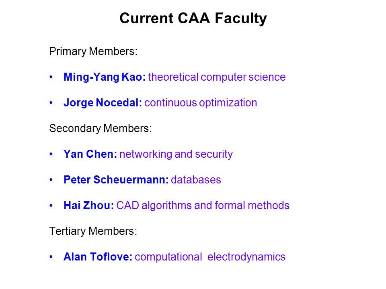Click the bullet before Hai Zhou
The image size is (386, 289).
click(51, 206)
